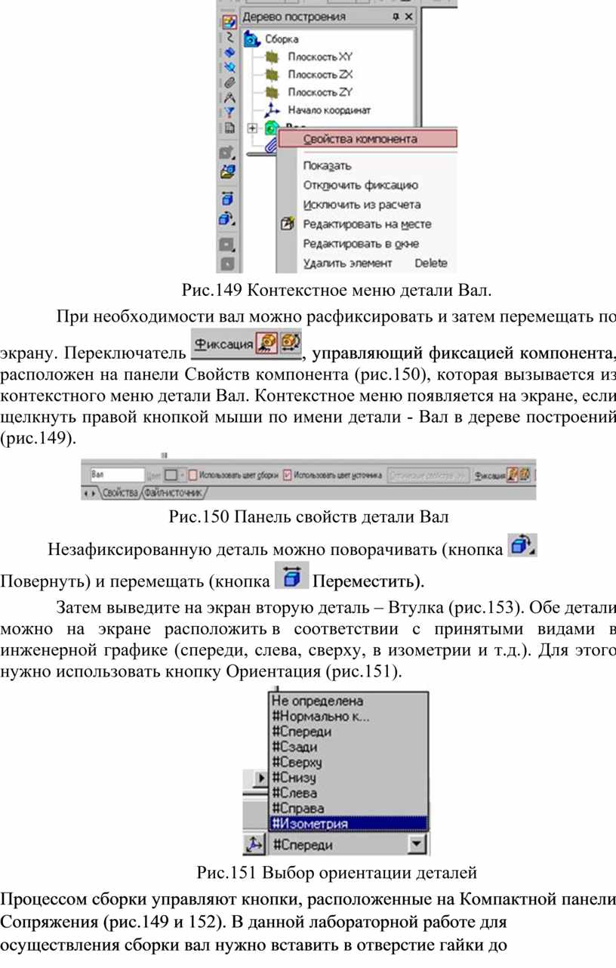Click the Вал name input field
This screenshot has height=968, width=616.
point(116,476)
